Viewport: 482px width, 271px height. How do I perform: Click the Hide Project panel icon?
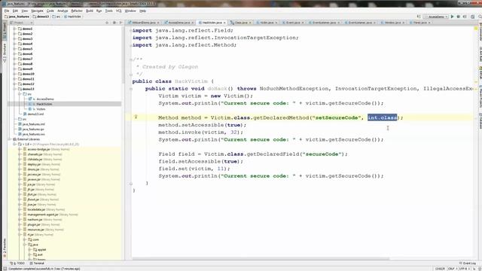click(x=120, y=23)
